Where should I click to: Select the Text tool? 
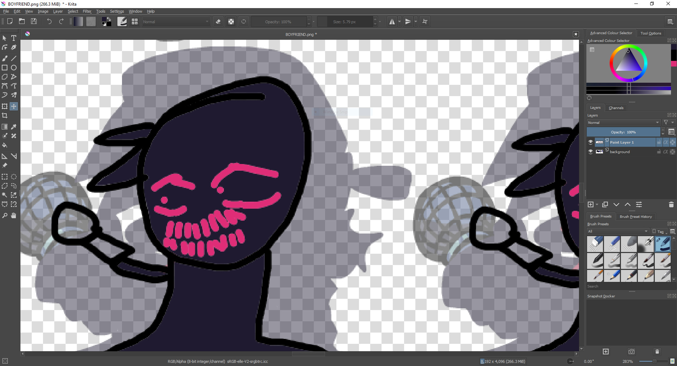(x=14, y=38)
